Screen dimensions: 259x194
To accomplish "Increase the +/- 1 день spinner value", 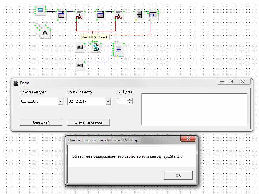I will pyautogui.click(x=130, y=100).
